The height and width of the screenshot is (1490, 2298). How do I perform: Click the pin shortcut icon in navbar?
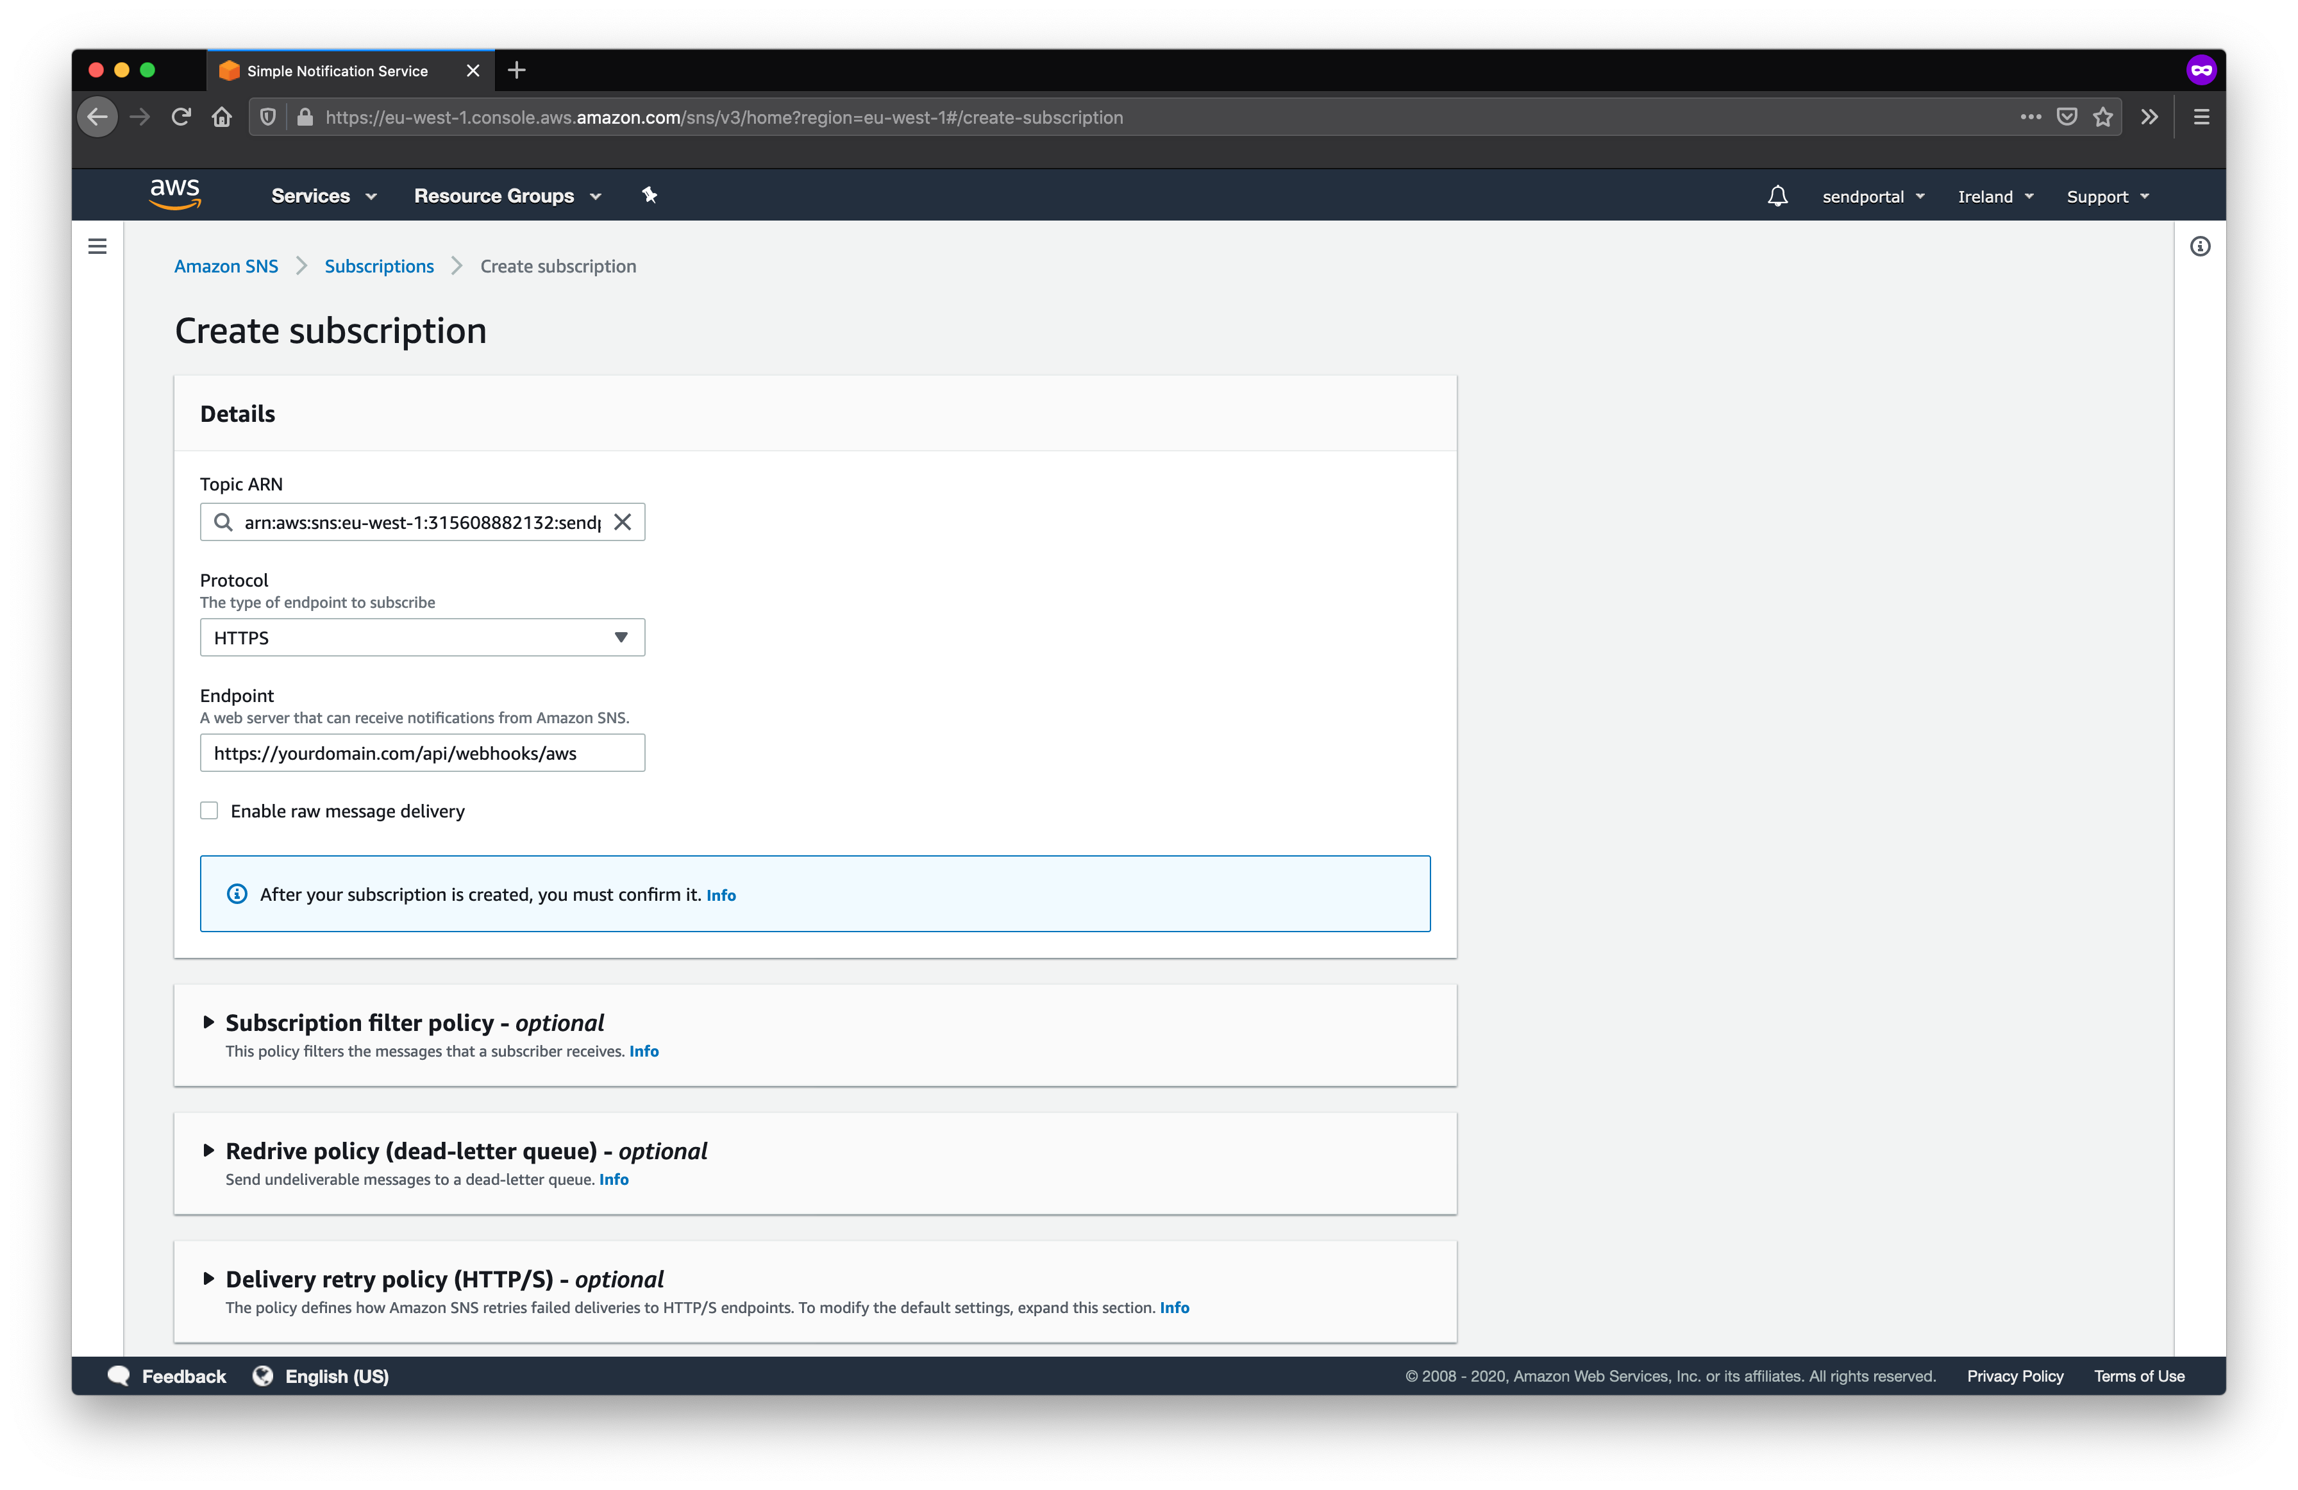tap(650, 195)
